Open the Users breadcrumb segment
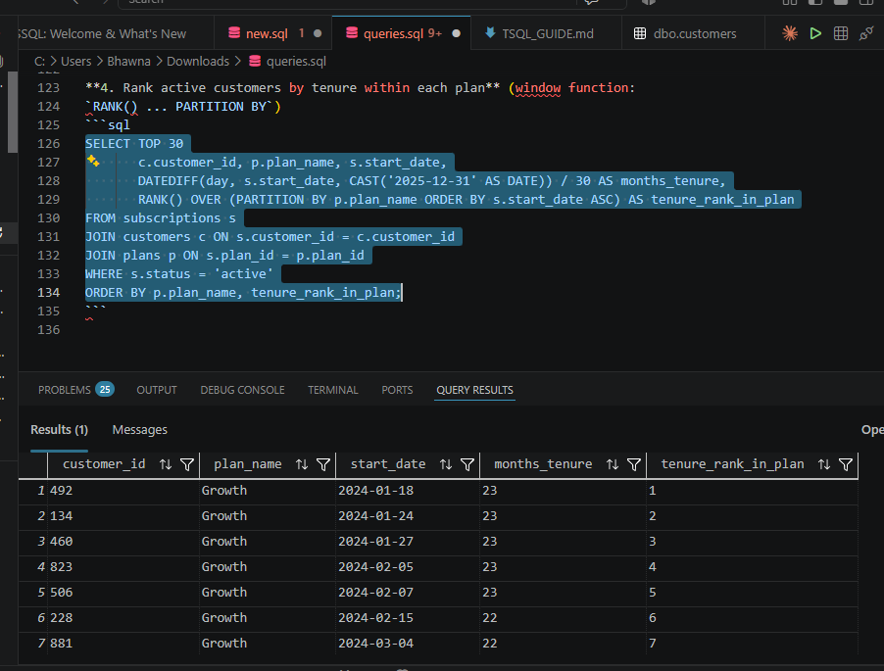The height and width of the screenshot is (671, 884). pos(75,61)
